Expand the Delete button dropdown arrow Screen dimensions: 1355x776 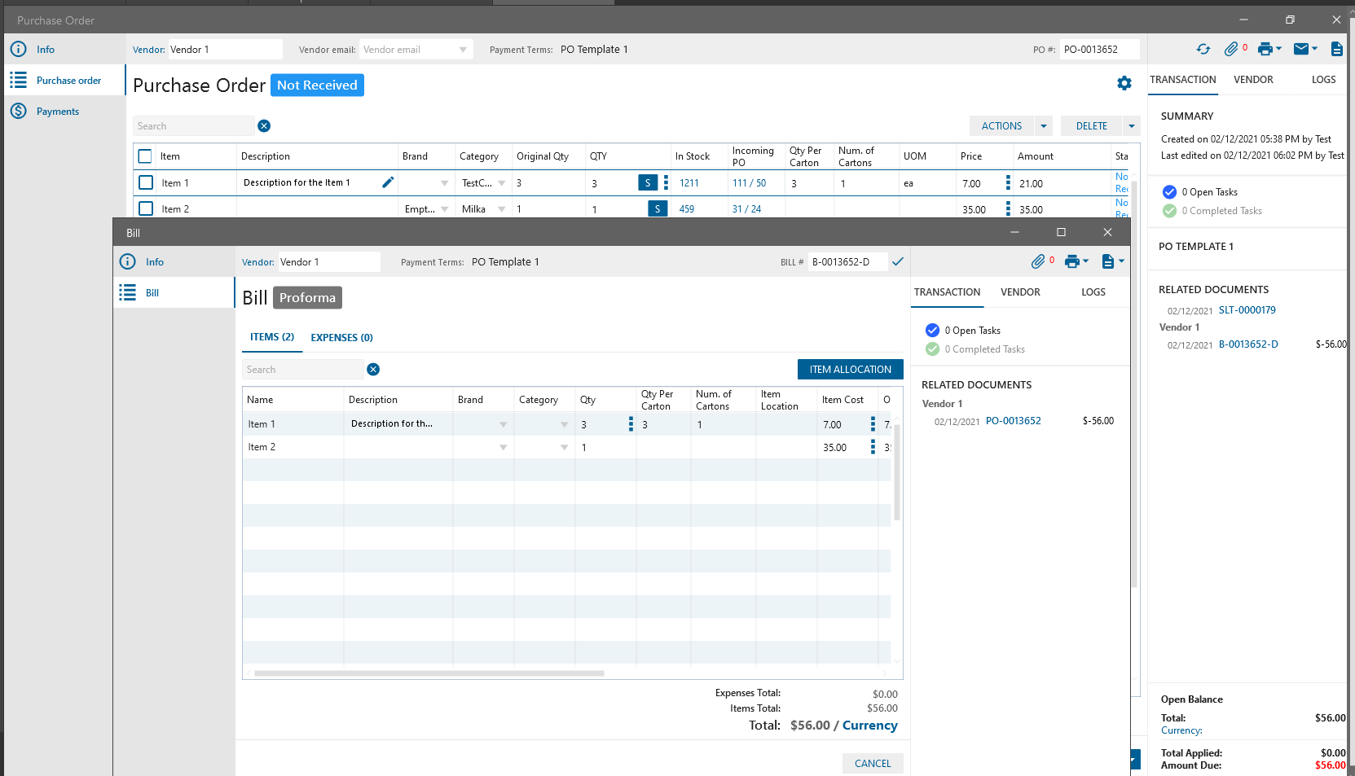1131,126
